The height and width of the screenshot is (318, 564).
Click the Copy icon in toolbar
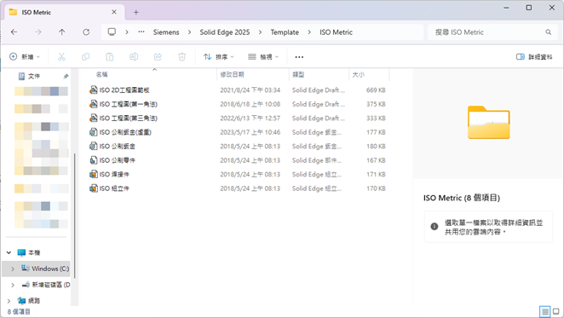click(85, 56)
